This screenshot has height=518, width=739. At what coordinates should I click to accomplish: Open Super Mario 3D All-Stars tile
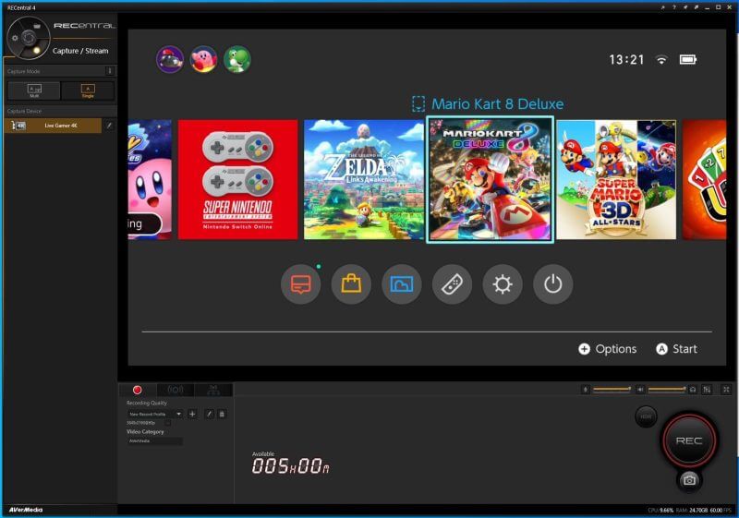point(616,179)
